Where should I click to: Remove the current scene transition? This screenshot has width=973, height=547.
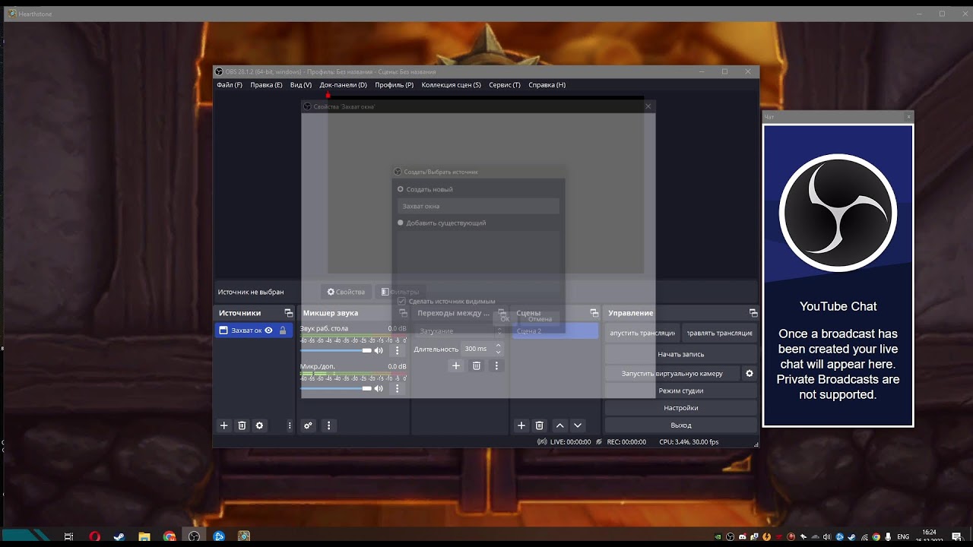[x=477, y=365]
